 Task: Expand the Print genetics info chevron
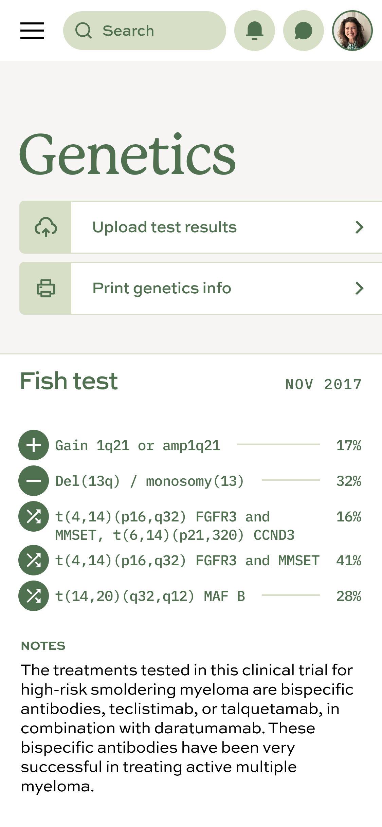[x=359, y=288]
